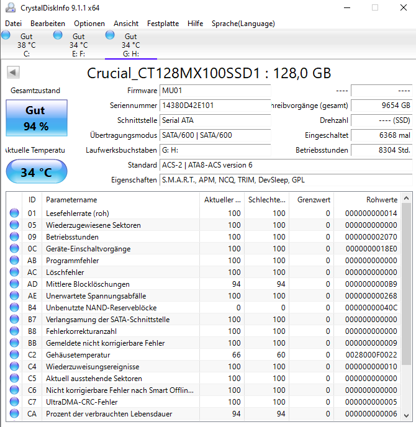Click status icon of Geräte-Einschaltvorgänge row

click(x=14, y=248)
